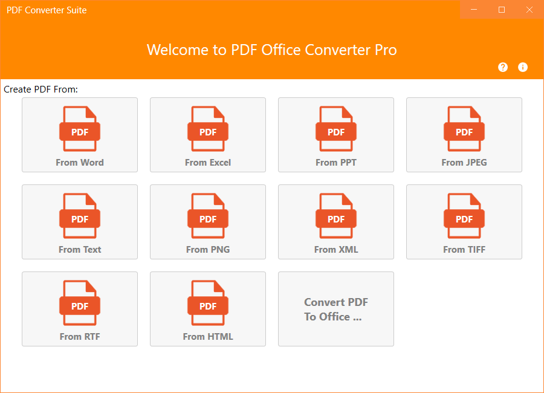Open the info icon near the header
The height and width of the screenshot is (393, 544).
[x=523, y=67]
